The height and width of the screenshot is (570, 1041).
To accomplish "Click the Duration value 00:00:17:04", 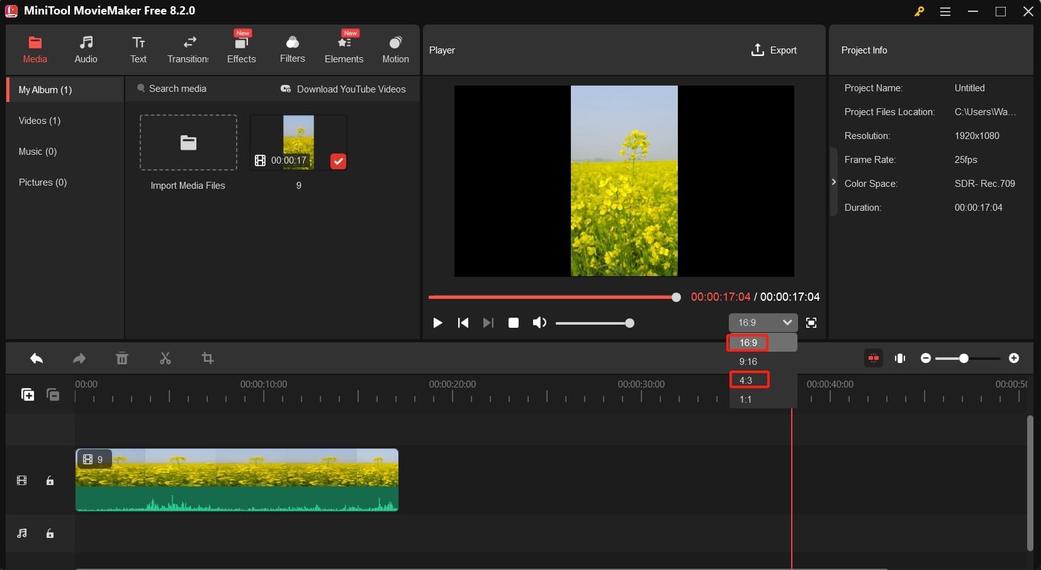I will tap(978, 208).
